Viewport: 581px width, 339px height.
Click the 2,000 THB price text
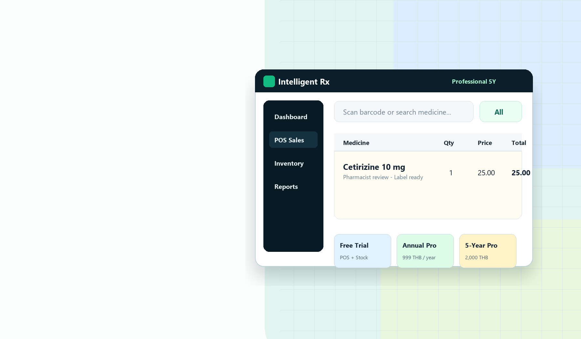[476, 257]
